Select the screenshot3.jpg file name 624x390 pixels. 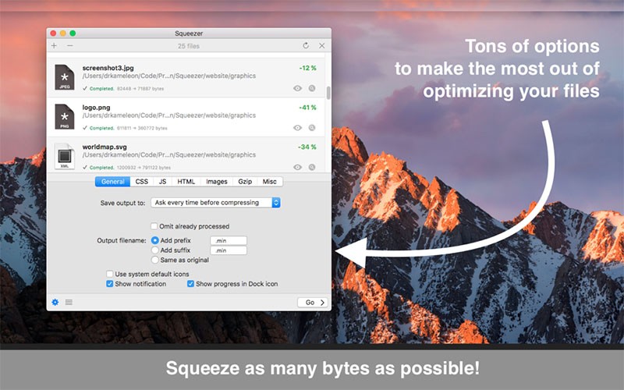click(108, 68)
